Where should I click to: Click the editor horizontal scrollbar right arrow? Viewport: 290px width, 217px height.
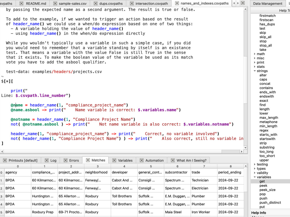[x=242, y=152]
